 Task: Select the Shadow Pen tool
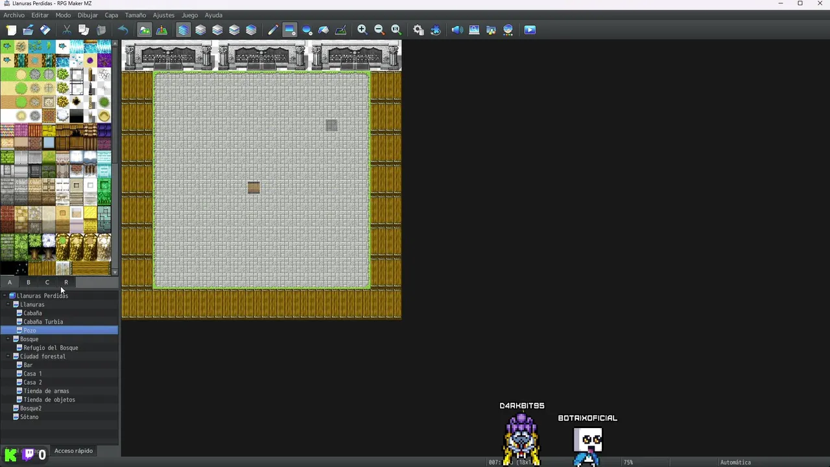tap(340, 30)
